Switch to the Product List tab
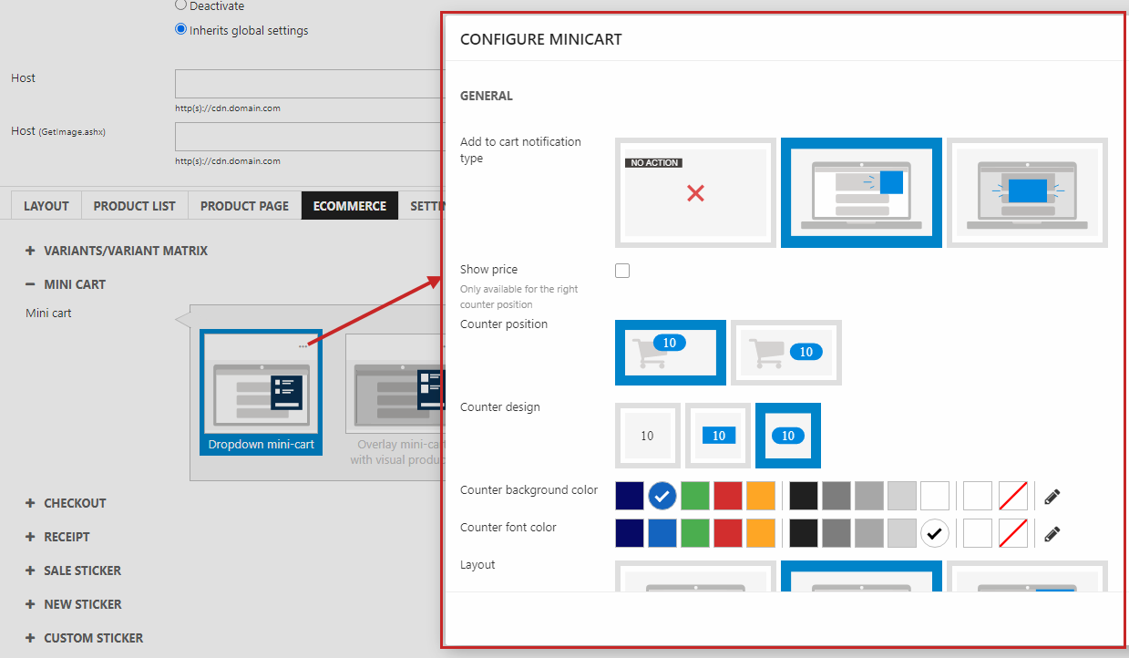 click(134, 206)
